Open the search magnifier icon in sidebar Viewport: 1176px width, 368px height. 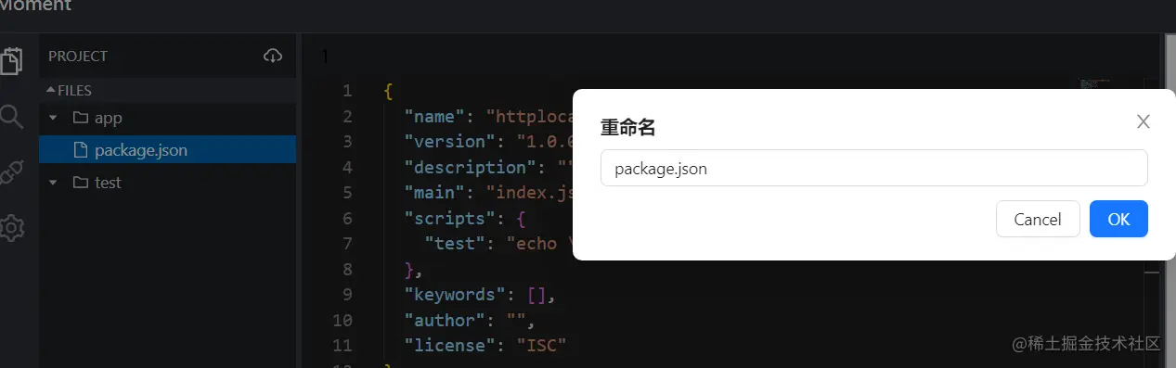click(11, 117)
